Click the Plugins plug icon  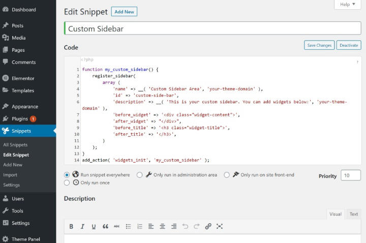point(6,118)
